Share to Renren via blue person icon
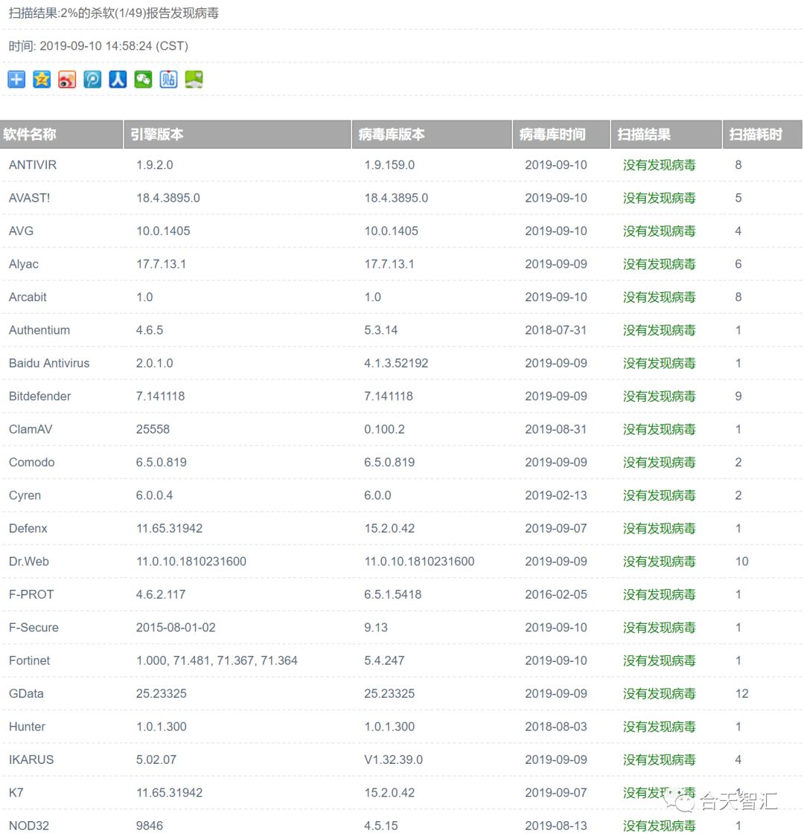The height and width of the screenshot is (836, 804). pyautogui.click(x=118, y=80)
